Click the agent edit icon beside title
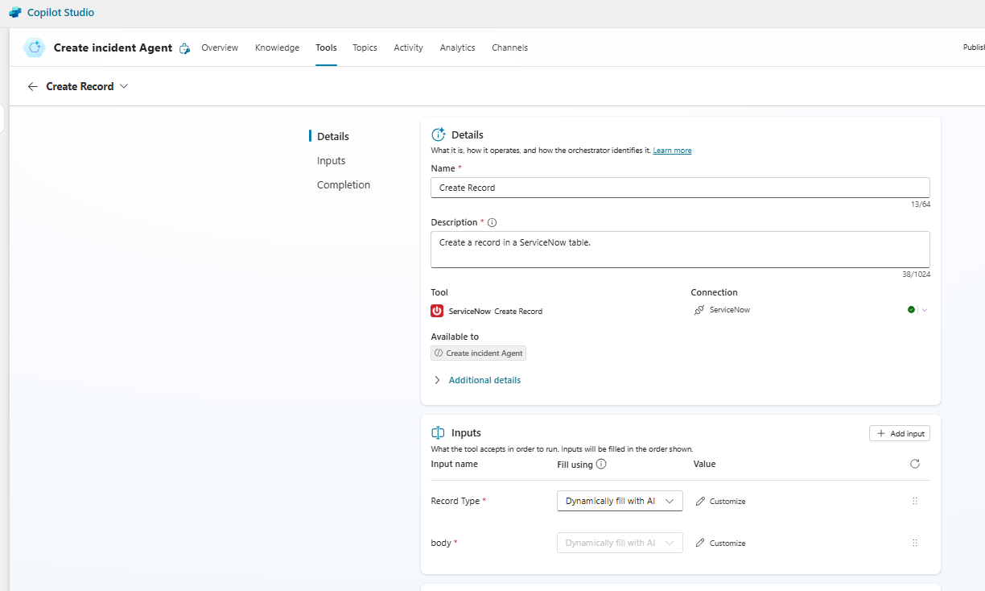 (x=184, y=48)
